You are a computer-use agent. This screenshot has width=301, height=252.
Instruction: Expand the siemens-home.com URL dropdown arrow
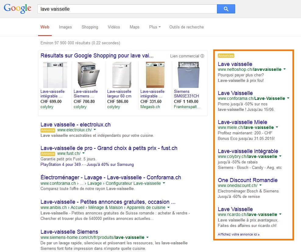[x=147, y=237]
